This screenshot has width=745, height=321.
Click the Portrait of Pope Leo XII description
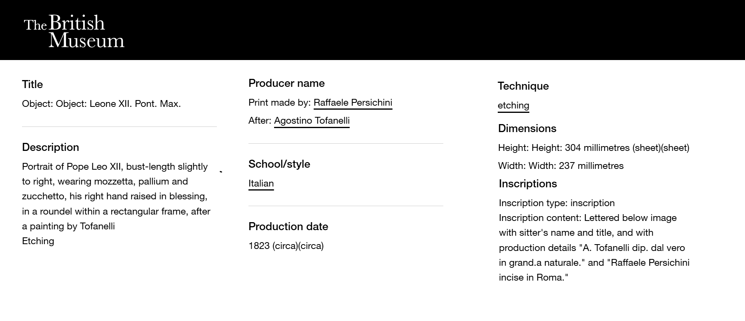click(116, 196)
